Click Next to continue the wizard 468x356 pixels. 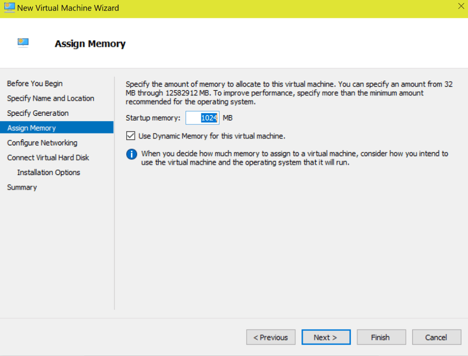pyautogui.click(x=326, y=337)
